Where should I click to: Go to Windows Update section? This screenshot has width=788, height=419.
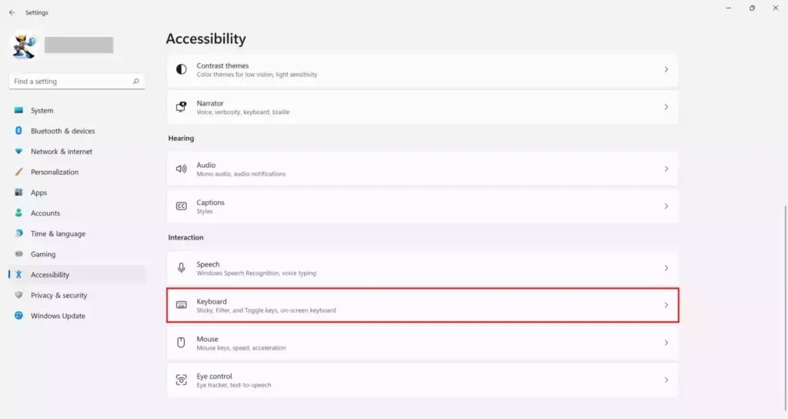click(58, 316)
